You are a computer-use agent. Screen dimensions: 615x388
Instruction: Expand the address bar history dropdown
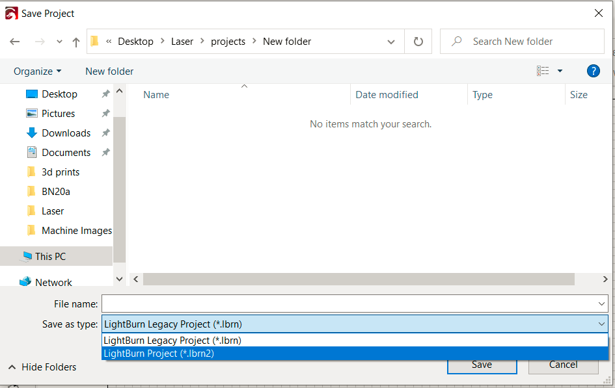(x=391, y=42)
